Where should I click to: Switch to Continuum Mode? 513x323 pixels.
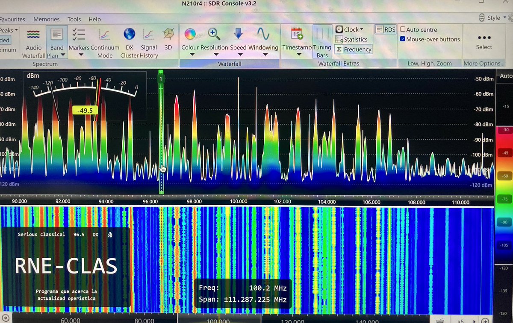tap(105, 43)
